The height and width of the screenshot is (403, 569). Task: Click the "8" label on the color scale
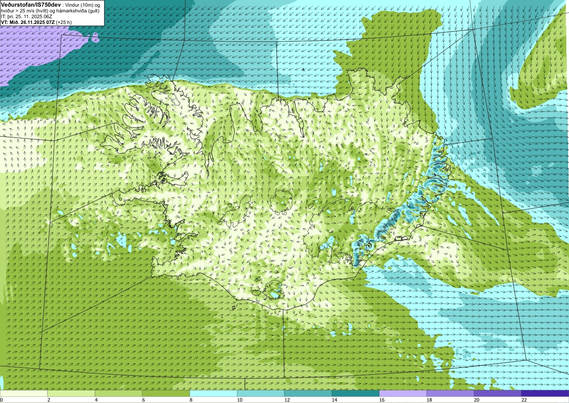(190, 400)
